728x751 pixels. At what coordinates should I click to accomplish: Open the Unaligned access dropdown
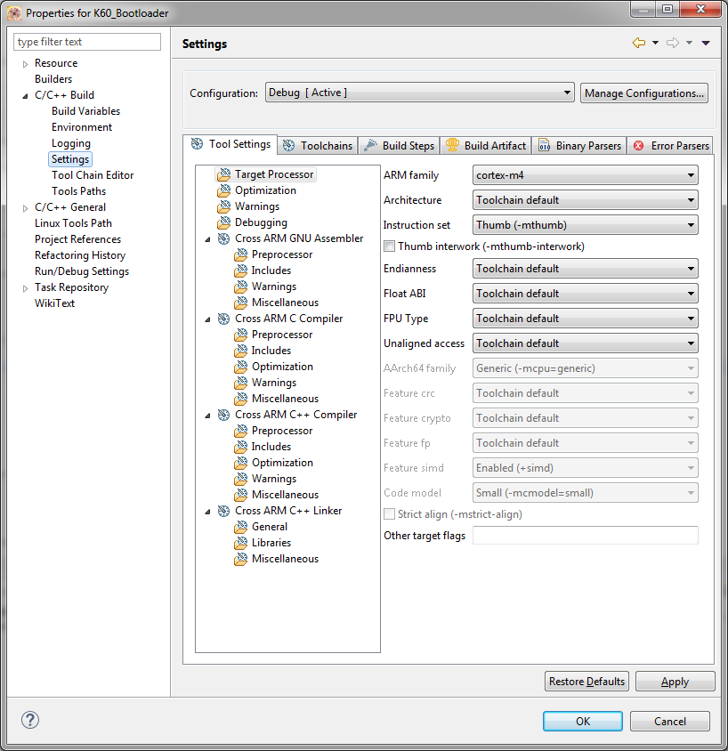click(586, 343)
